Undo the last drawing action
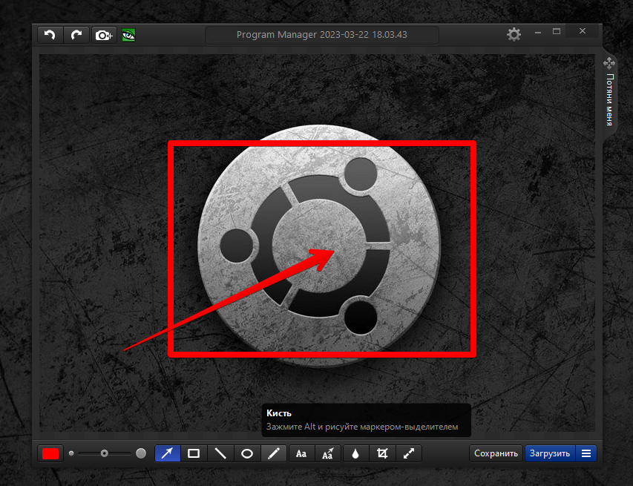This screenshot has width=633, height=486. click(x=50, y=35)
